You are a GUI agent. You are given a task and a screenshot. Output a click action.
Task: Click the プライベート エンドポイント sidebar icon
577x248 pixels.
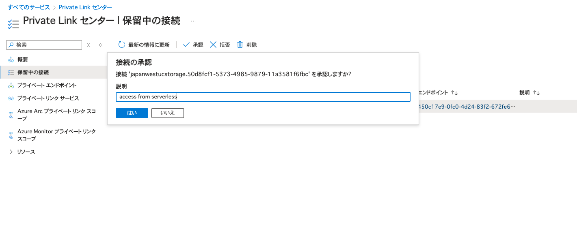coord(11,85)
